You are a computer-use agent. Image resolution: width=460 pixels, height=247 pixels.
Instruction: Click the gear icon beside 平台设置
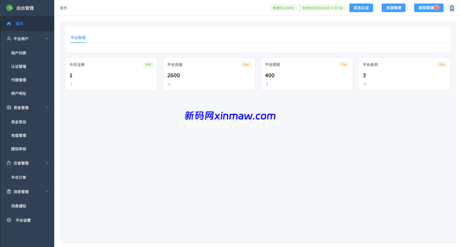9,220
